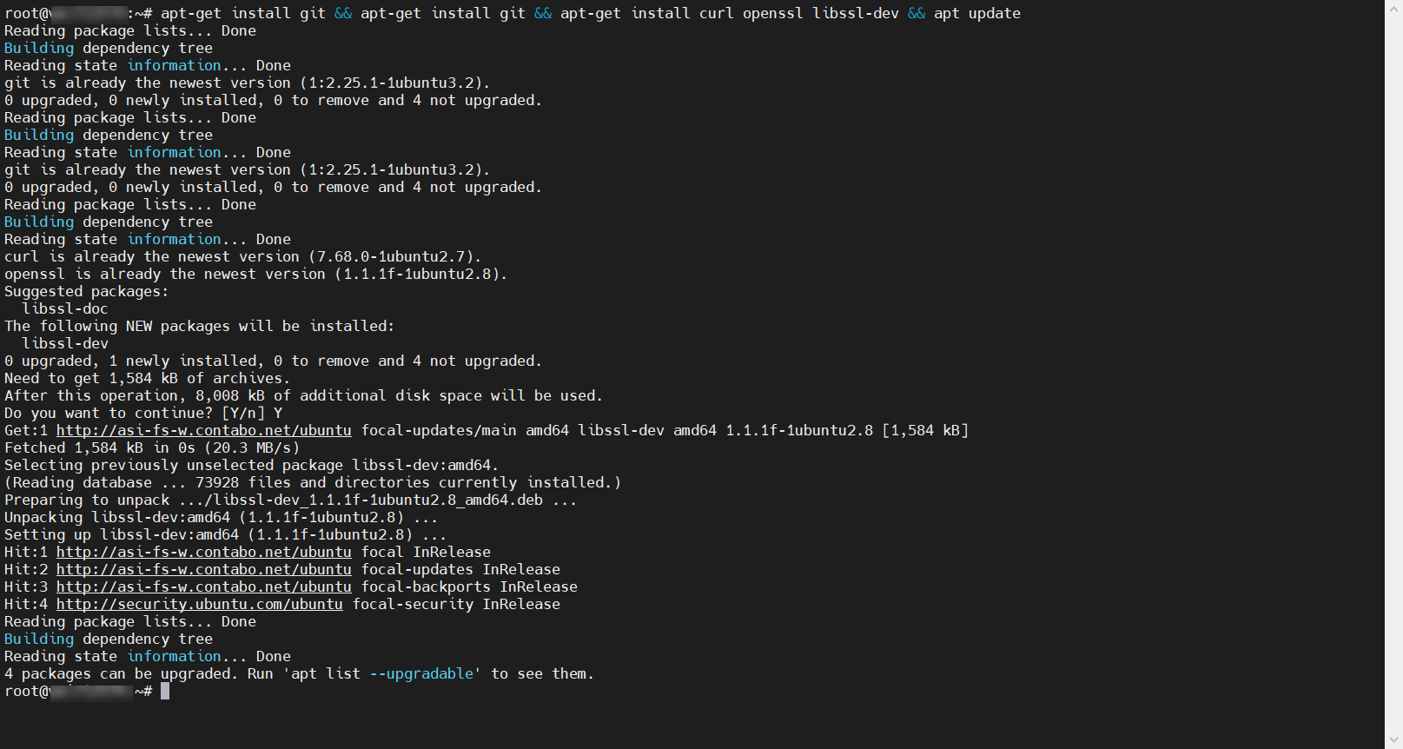1403x749 pixels.
Task: Open the security.ubuntu.com link
Action: point(199,605)
